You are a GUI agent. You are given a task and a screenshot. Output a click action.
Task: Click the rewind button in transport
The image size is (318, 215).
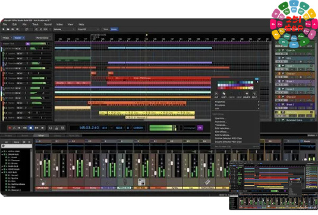click(x=25, y=128)
